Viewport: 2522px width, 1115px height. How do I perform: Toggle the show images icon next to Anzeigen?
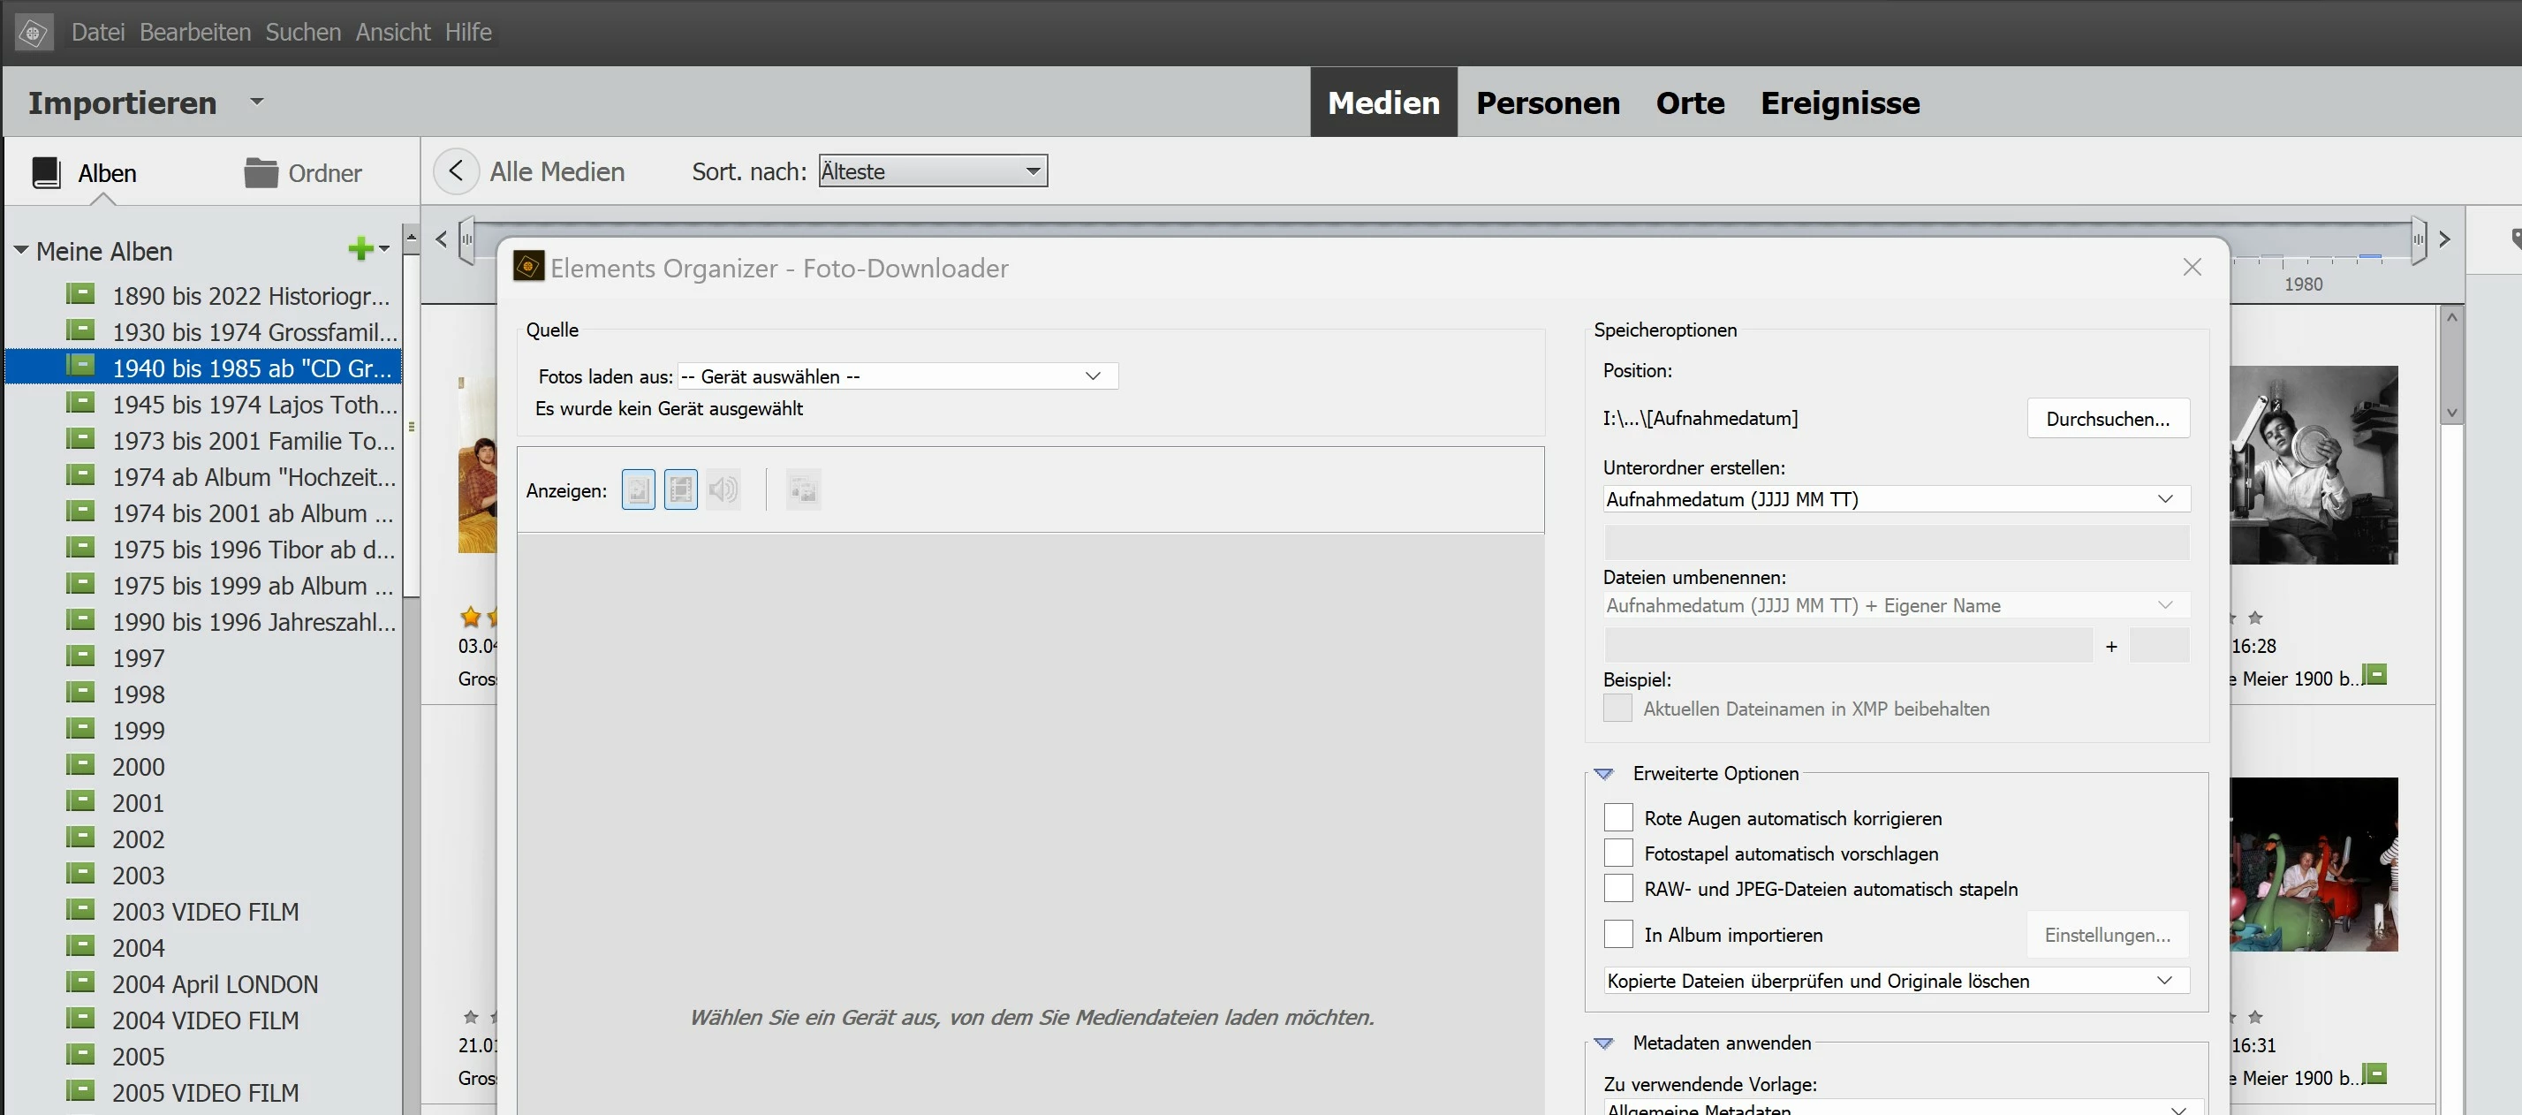(x=639, y=489)
